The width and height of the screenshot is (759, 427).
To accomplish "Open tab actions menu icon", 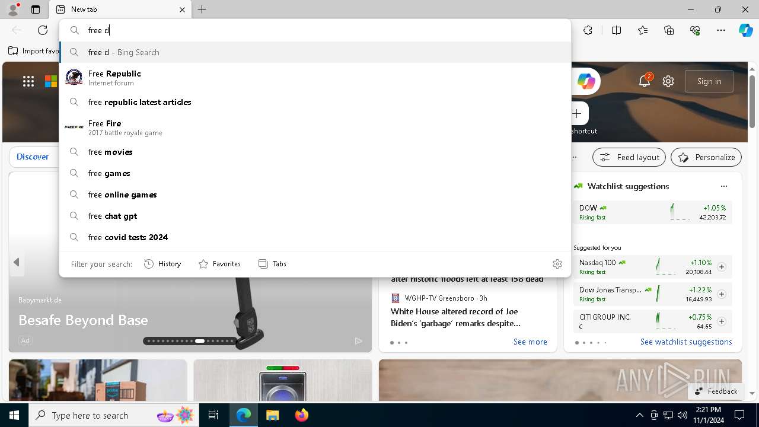I will click(x=36, y=9).
